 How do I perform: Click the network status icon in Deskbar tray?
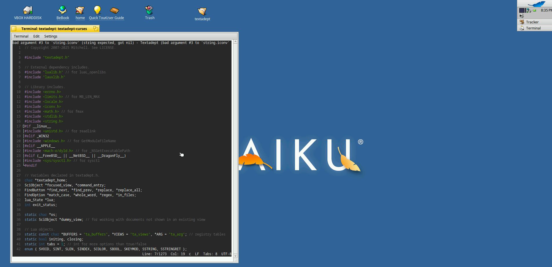pyautogui.click(x=529, y=10)
